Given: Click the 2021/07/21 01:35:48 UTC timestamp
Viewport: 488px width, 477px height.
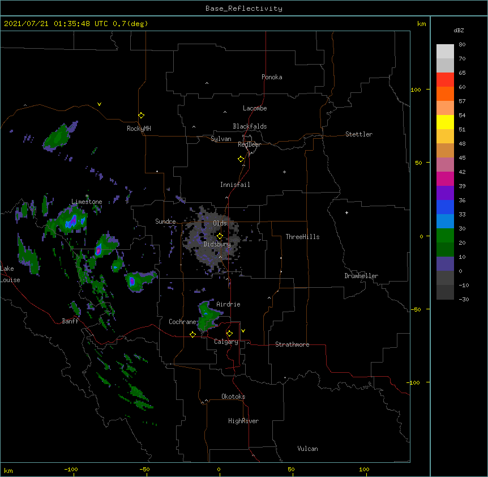Looking at the screenshot, I should point(55,24).
